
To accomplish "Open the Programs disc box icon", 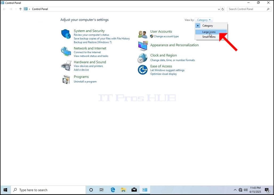I will point(66,79).
